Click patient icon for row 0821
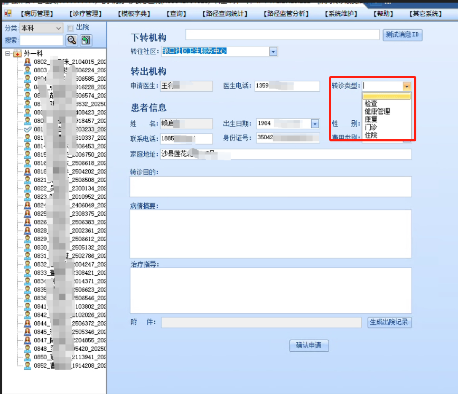The image size is (458, 394). pos(27,180)
